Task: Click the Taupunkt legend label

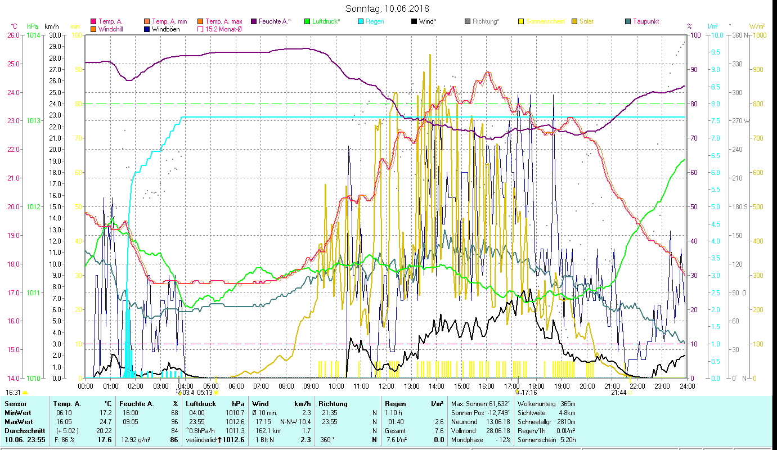Action: click(645, 21)
